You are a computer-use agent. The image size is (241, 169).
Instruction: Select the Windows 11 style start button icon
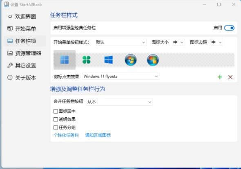(x=65, y=60)
